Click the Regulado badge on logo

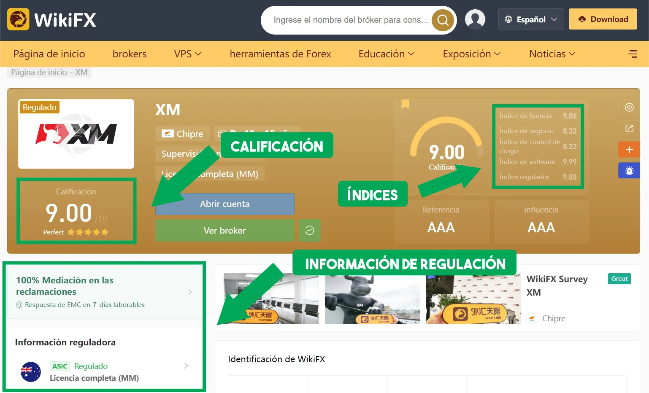(40, 107)
